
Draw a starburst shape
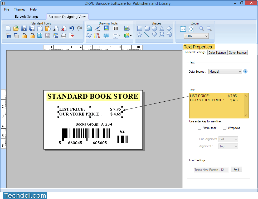pos(154,34)
